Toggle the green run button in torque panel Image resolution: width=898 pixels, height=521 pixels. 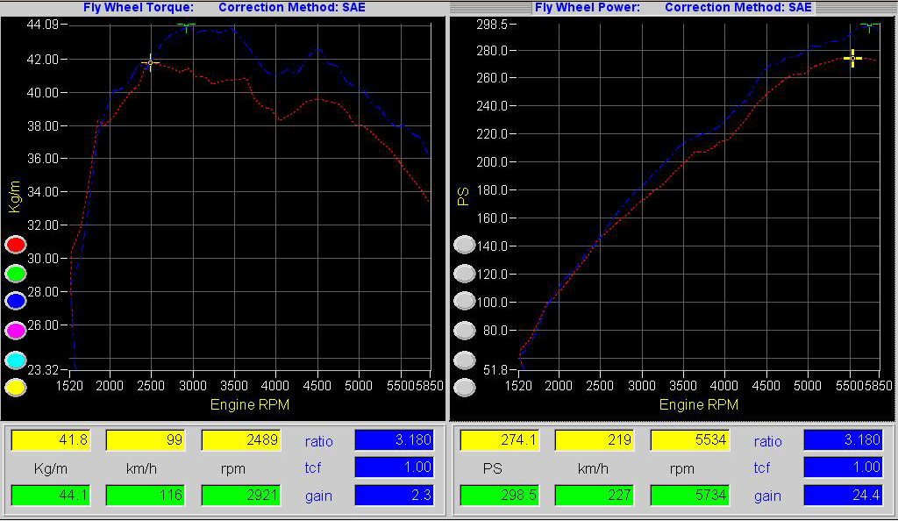coord(16,274)
